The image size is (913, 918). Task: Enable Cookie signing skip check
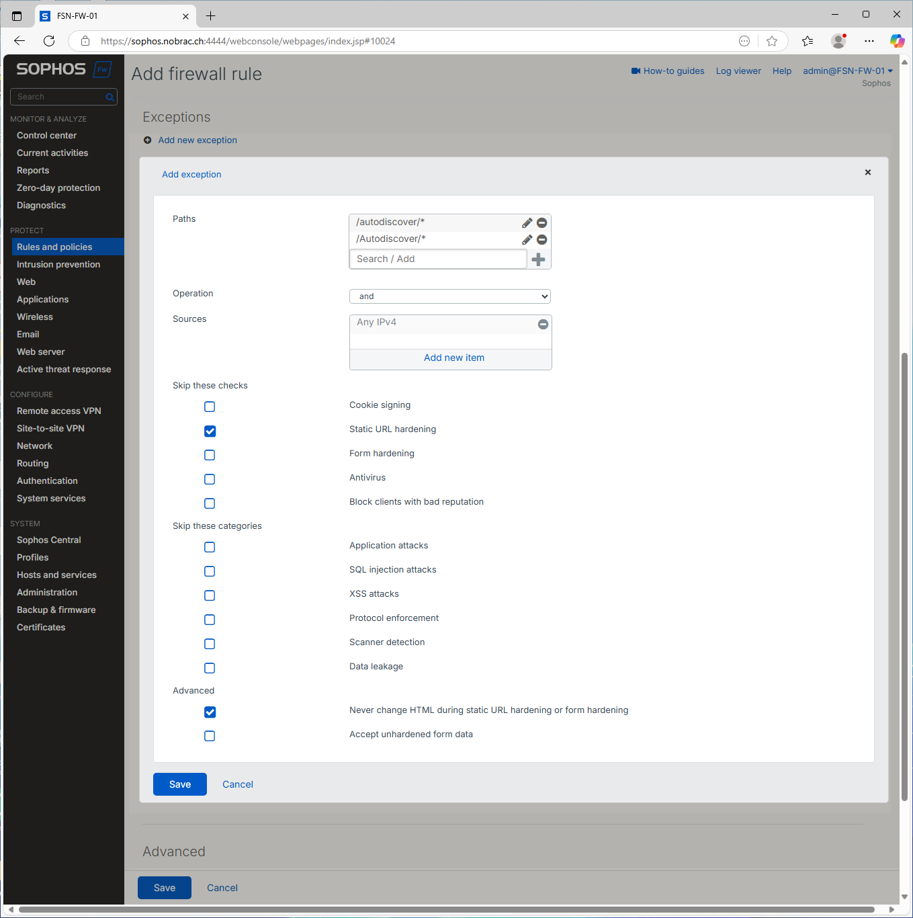[x=210, y=407]
